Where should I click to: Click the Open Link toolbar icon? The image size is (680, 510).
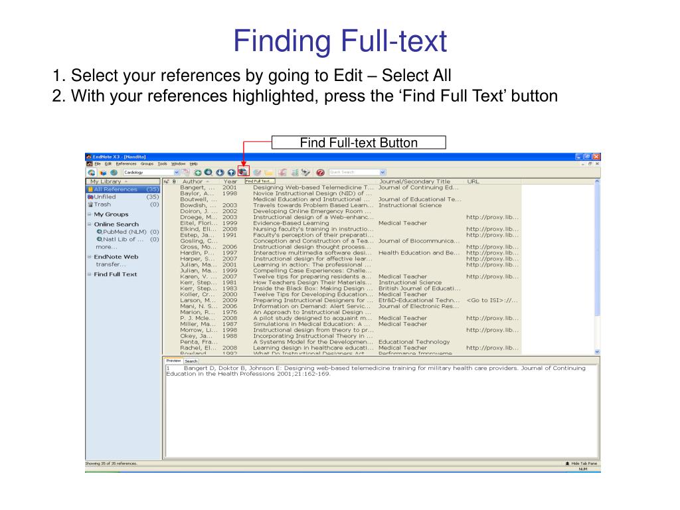point(257,173)
